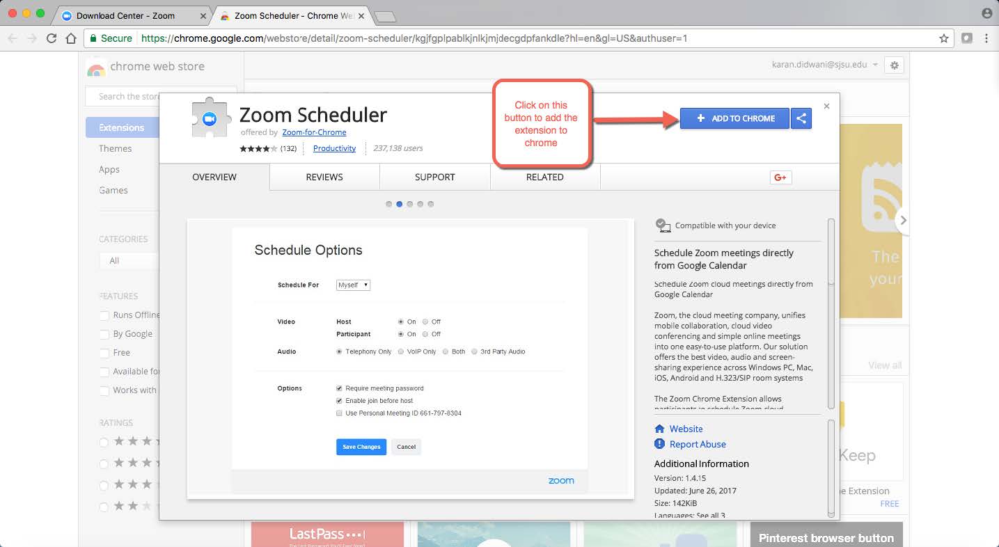Click the browser profile avatar icon
This screenshot has width=999, height=547.
986,13
